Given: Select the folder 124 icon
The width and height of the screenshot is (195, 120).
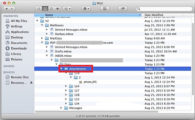Looking at the screenshot, I should tap(71, 86).
